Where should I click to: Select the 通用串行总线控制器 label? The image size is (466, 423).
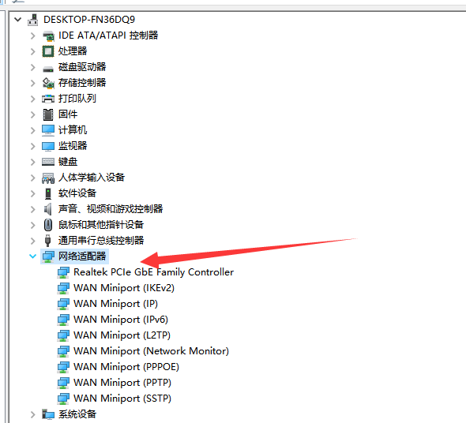click(x=101, y=241)
